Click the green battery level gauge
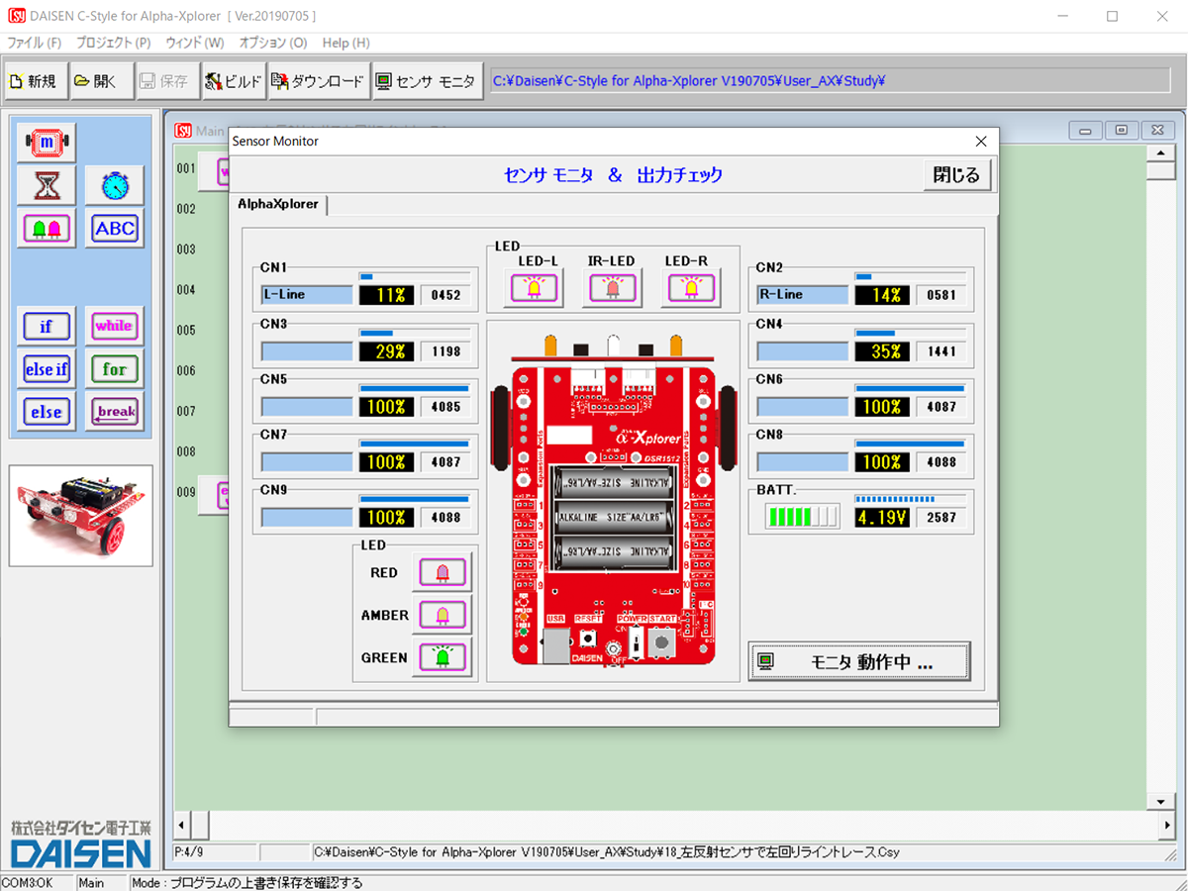Image resolution: width=1188 pixels, height=891 pixels. pos(802,516)
